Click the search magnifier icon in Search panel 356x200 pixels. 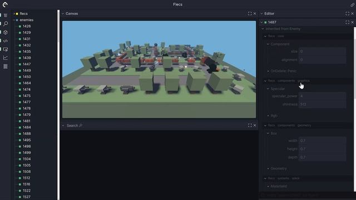(x=81, y=126)
